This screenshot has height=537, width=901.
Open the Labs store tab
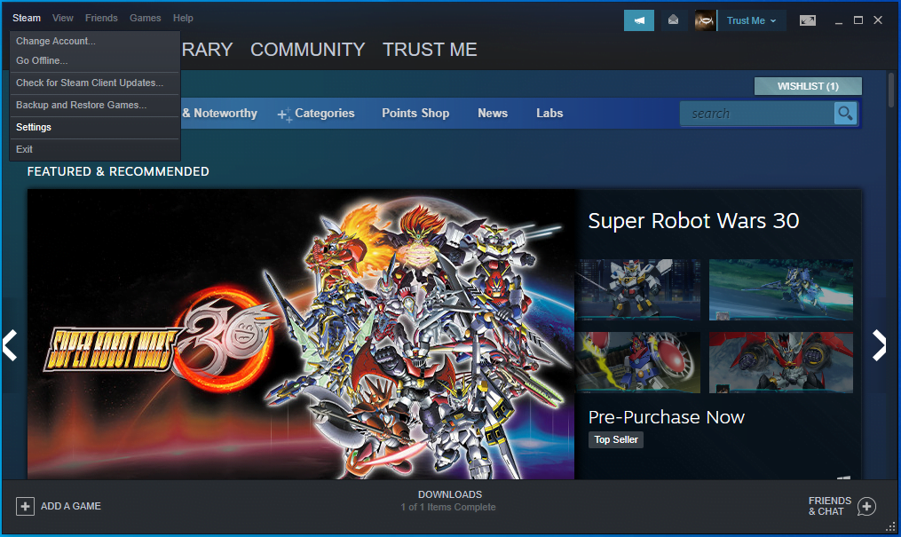[549, 113]
